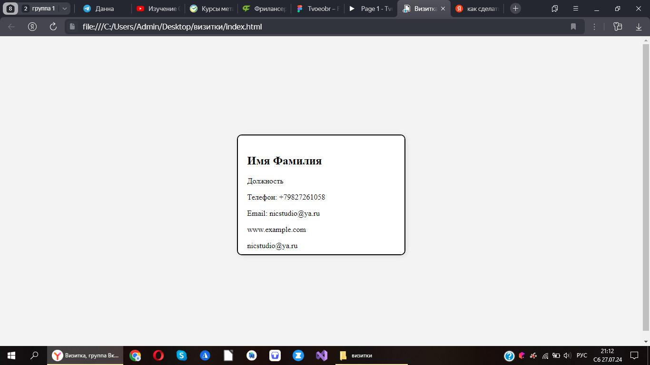Open the side panel windows icon in title bar
Image resolution: width=650 pixels, height=365 pixels.
(554, 9)
